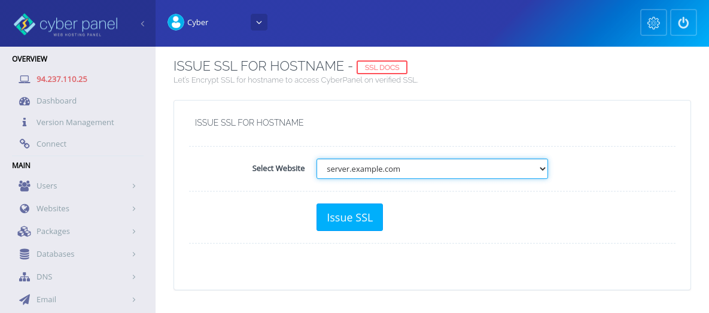Click the Dashboard gauge icon
The height and width of the screenshot is (313, 709).
click(x=25, y=101)
